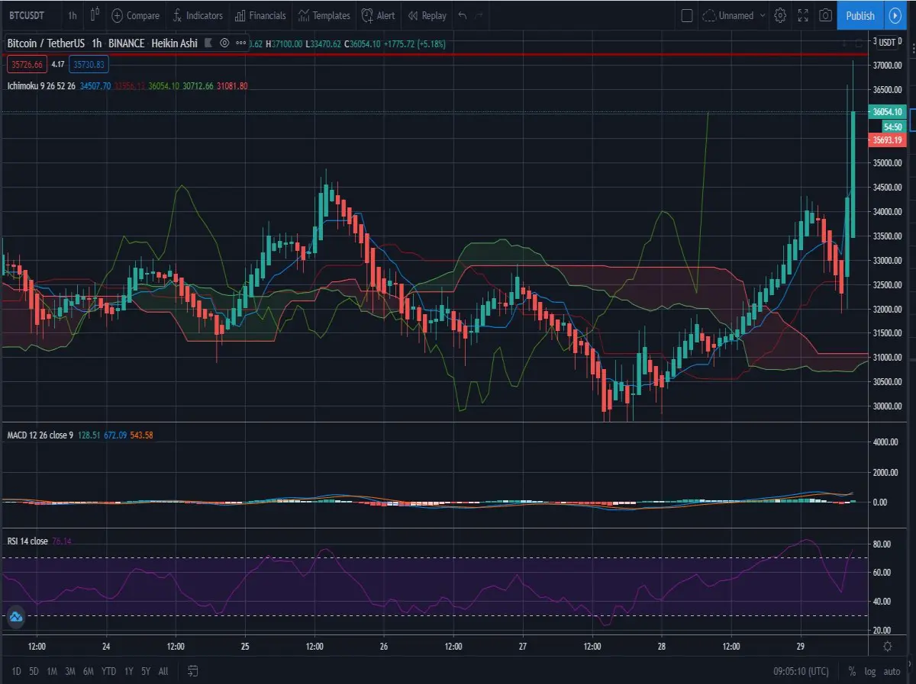916x684 pixels.
Task: Open the Financials menu
Action: [x=260, y=15]
